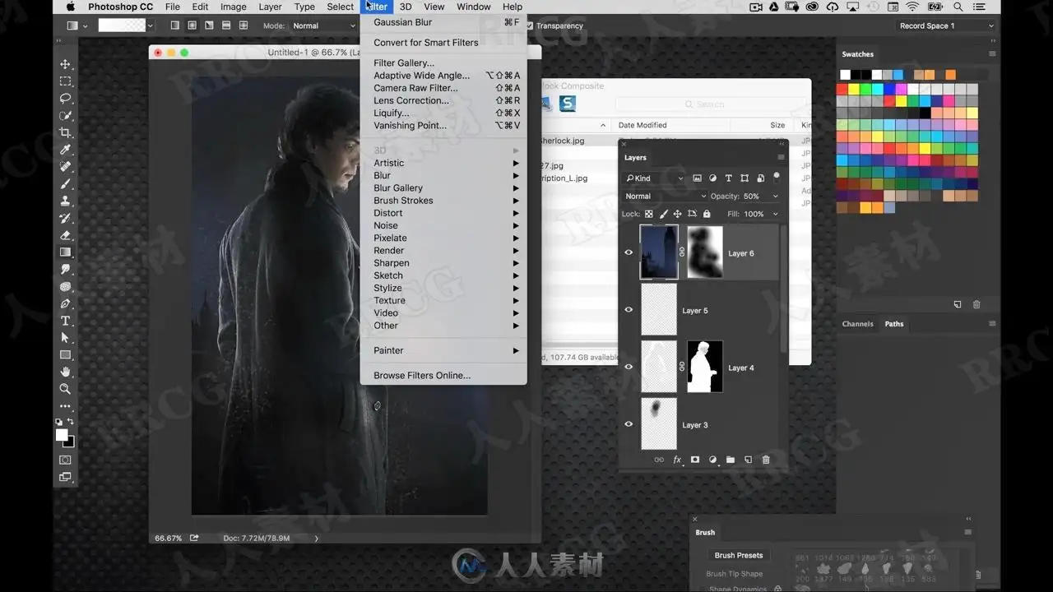Add layer style via fx icon
This screenshot has height=592, width=1053.
677,460
